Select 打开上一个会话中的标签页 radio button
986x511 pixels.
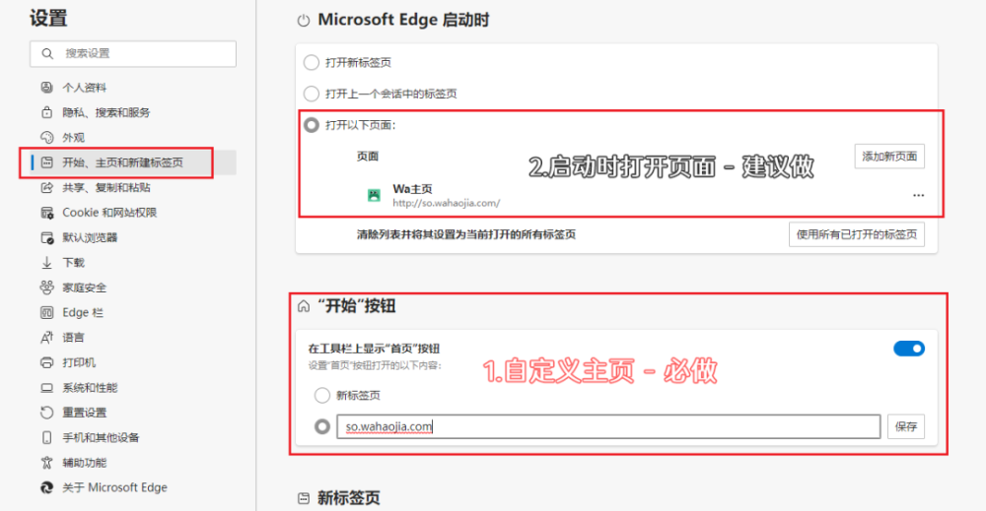[x=312, y=95]
